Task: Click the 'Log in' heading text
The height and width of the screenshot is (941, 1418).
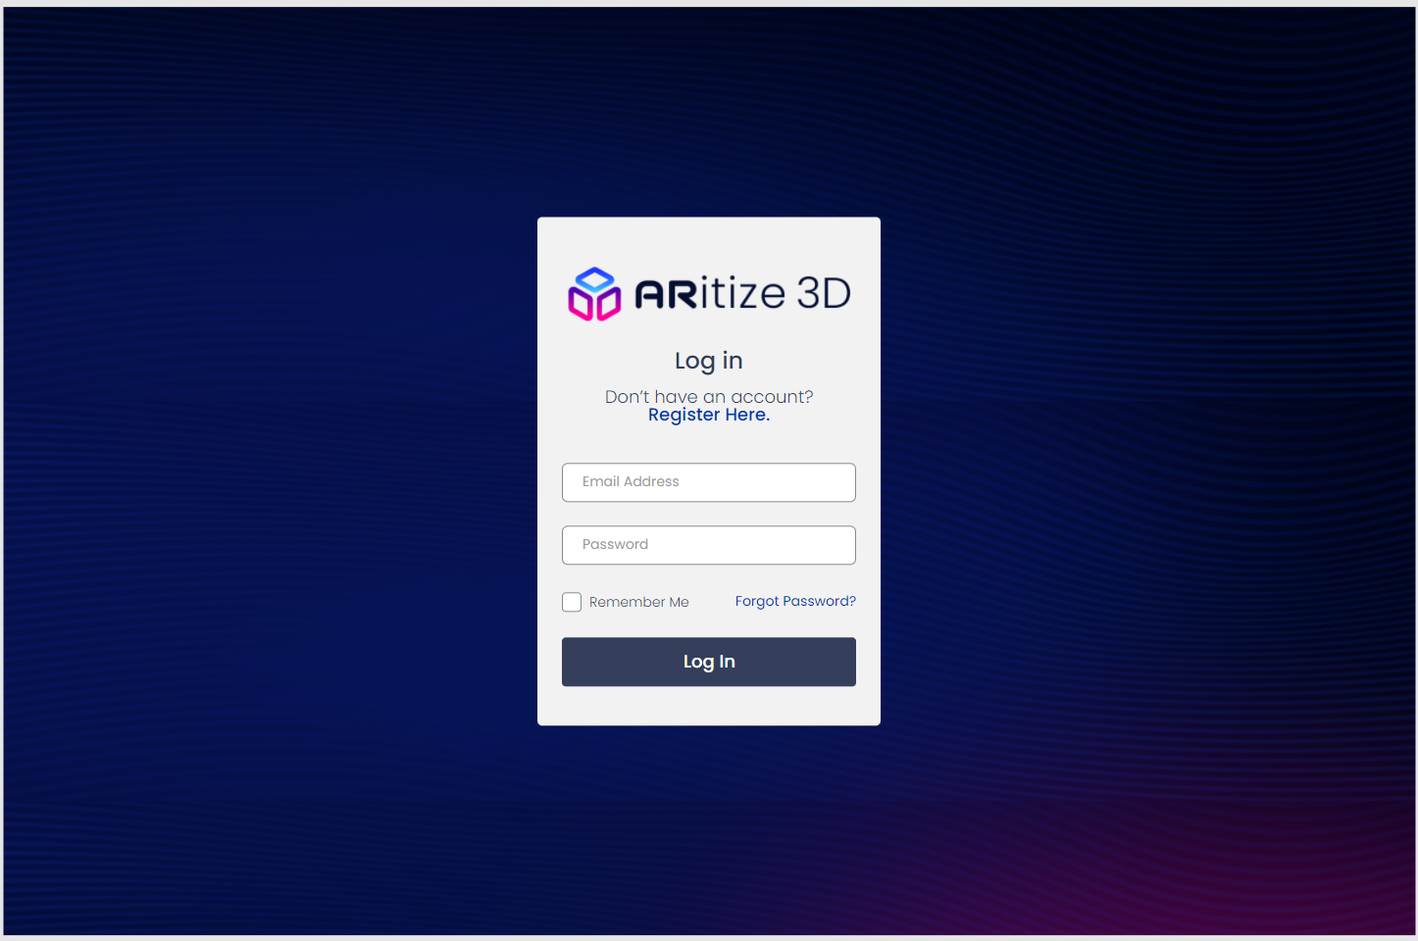Action: tap(709, 361)
